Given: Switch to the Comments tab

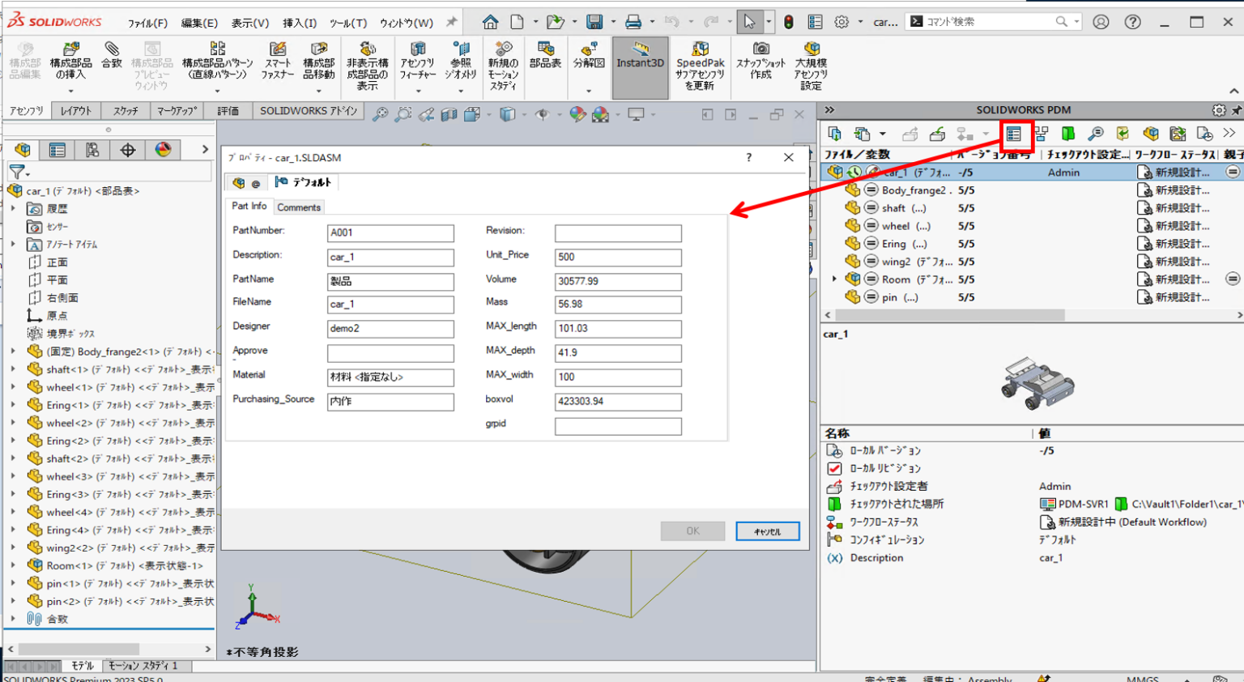Looking at the screenshot, I should [x=299, y=207].
